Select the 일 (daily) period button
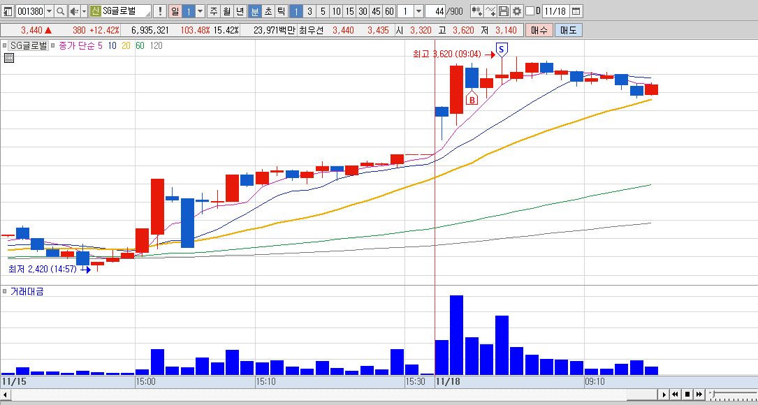This screenshot has height=405, width=758. [175, 11]
